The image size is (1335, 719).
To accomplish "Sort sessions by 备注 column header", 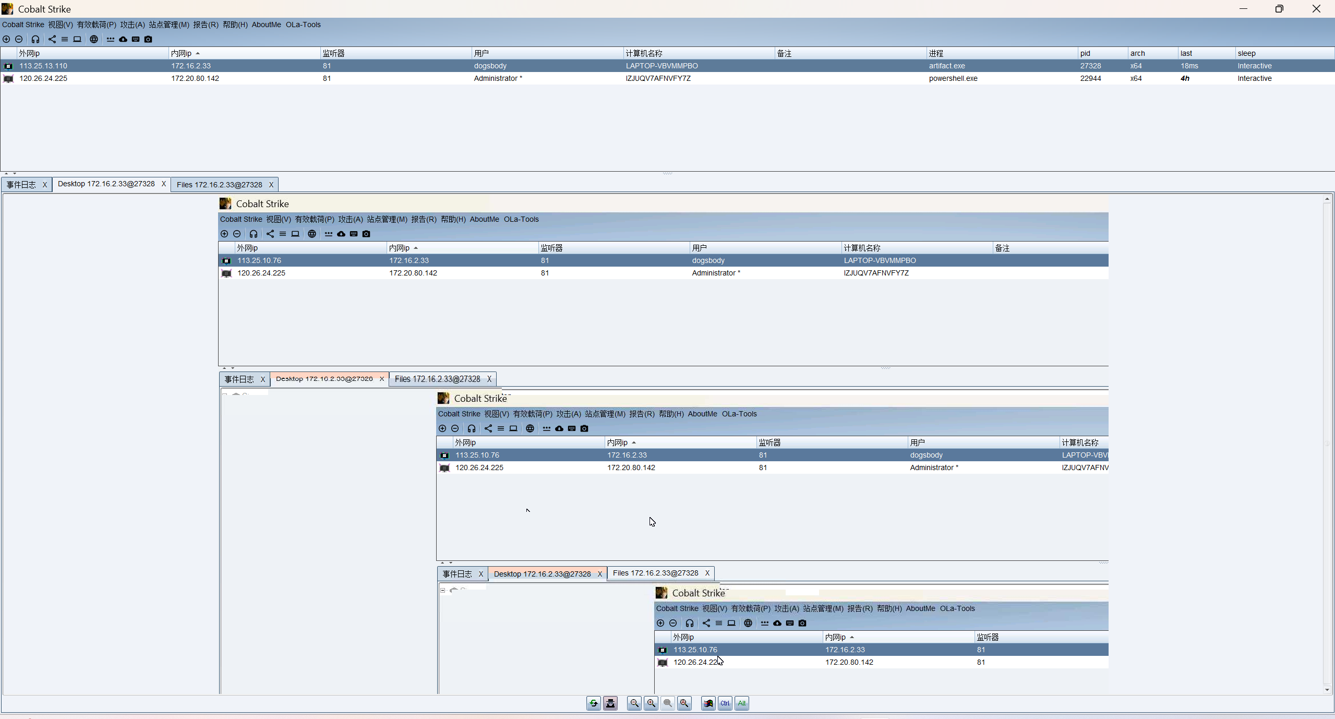I will click(x=850, y=53).
